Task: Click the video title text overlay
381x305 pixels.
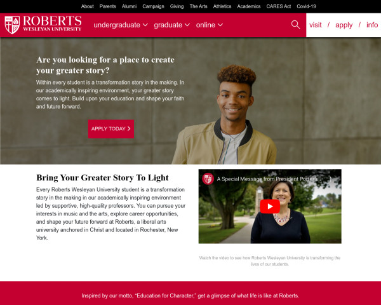Action: [x=270, y=179]
